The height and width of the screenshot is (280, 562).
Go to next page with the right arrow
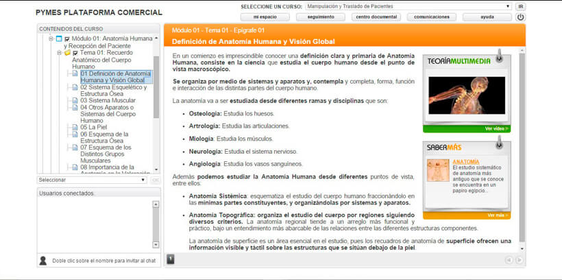click(519, 260)
